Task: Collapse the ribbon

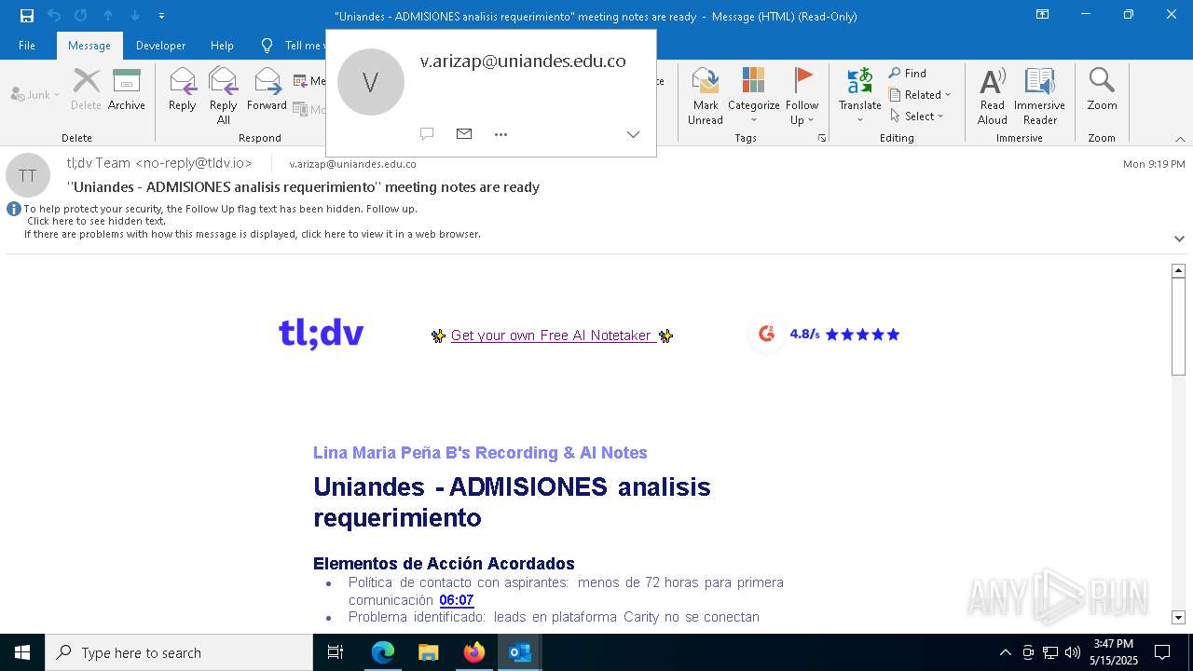Action: pyautogui.click(x=1180, y=139)
